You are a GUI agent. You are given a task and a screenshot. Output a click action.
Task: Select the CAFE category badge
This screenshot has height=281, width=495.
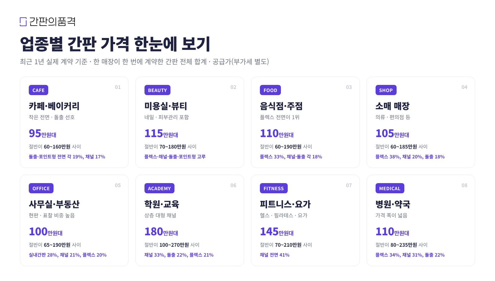38,90
